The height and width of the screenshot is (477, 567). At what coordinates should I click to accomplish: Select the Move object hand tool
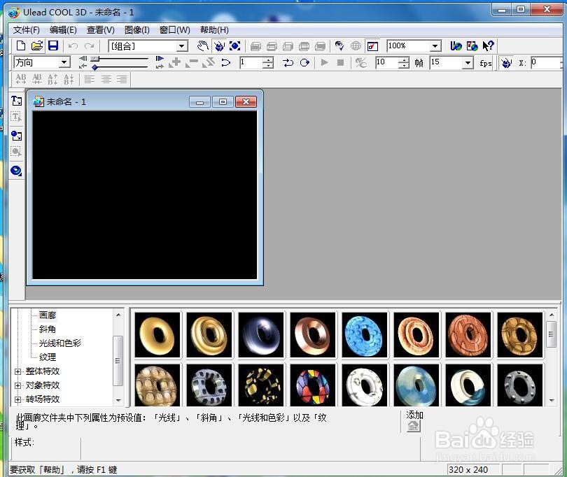click(x=203, y=46)
